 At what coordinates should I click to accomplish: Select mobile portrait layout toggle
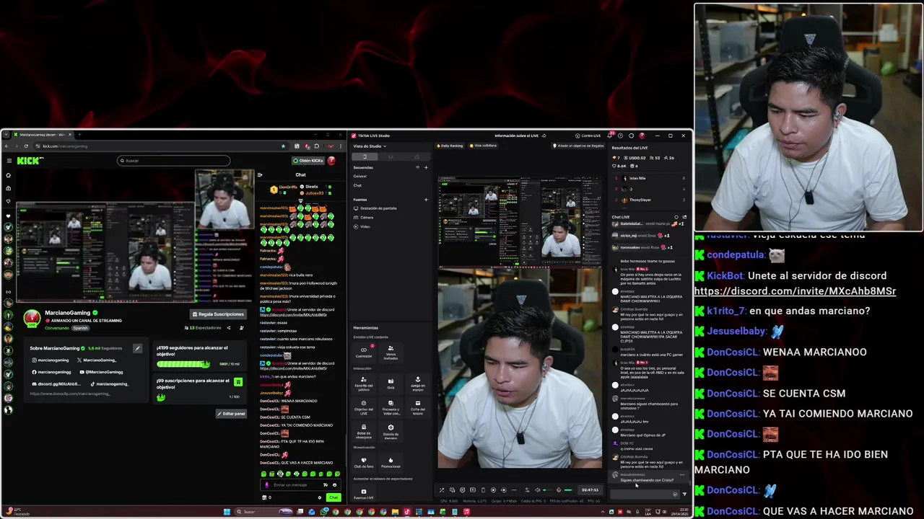tap(365, 156)
